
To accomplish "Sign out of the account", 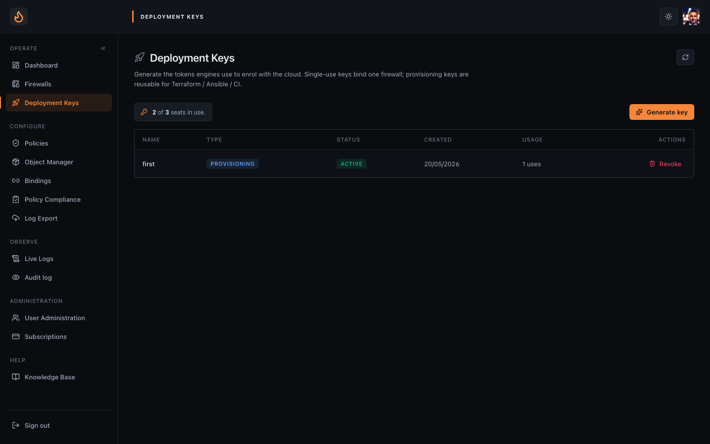I will pyautogui.click(x=59, y=425).
